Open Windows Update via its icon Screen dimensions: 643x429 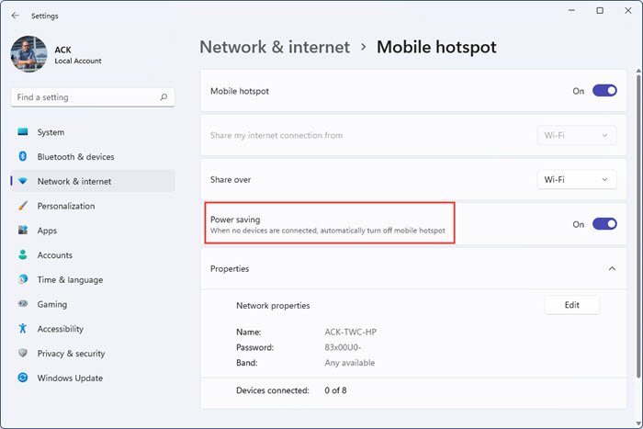[23, 378]
